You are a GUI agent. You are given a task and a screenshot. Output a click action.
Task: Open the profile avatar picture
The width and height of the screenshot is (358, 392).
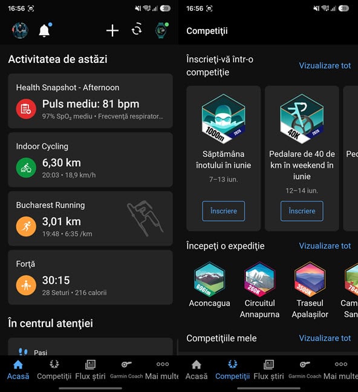[x=20, y=30]
